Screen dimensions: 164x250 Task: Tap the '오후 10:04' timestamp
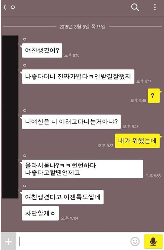(x=69, y=218)
